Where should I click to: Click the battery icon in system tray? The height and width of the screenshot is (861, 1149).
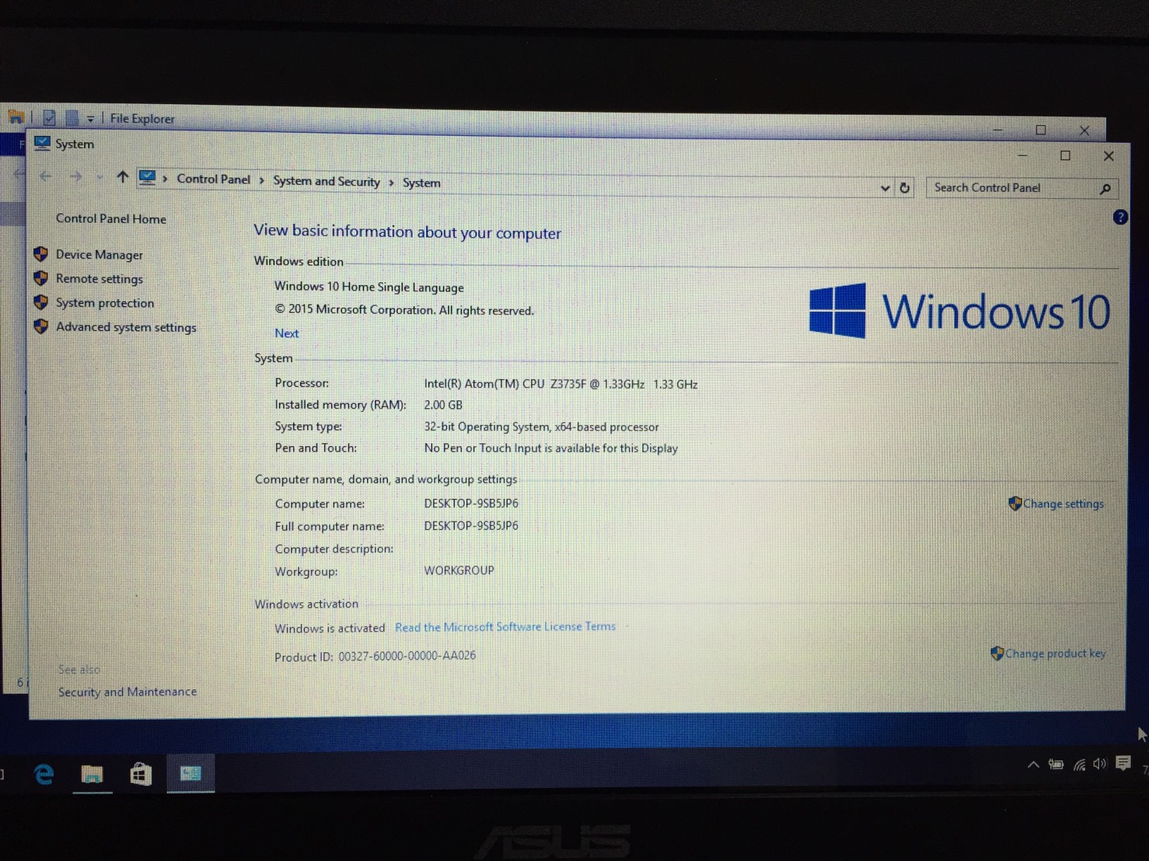click(x=1056, y=765)
